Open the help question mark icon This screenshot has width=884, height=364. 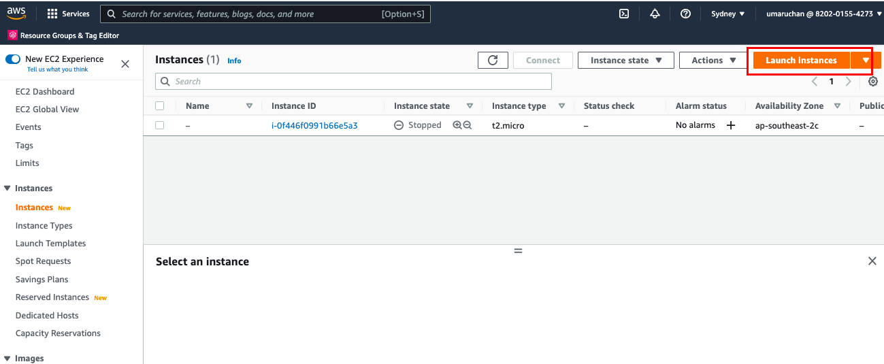point(686,14)
